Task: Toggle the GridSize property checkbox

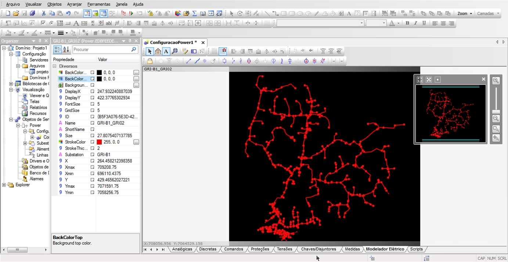Action: [x=93, y=110]
